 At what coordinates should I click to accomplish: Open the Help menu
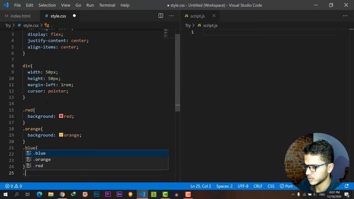pyautogui.click(x=125, y=5)
